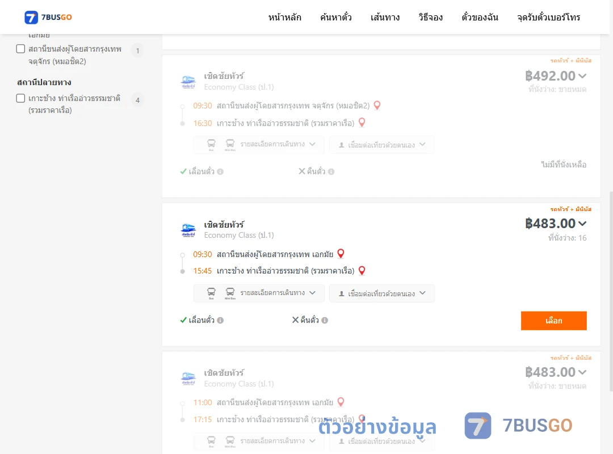Open the ค้นหาตั๋ว menu item

click(336, 17)
